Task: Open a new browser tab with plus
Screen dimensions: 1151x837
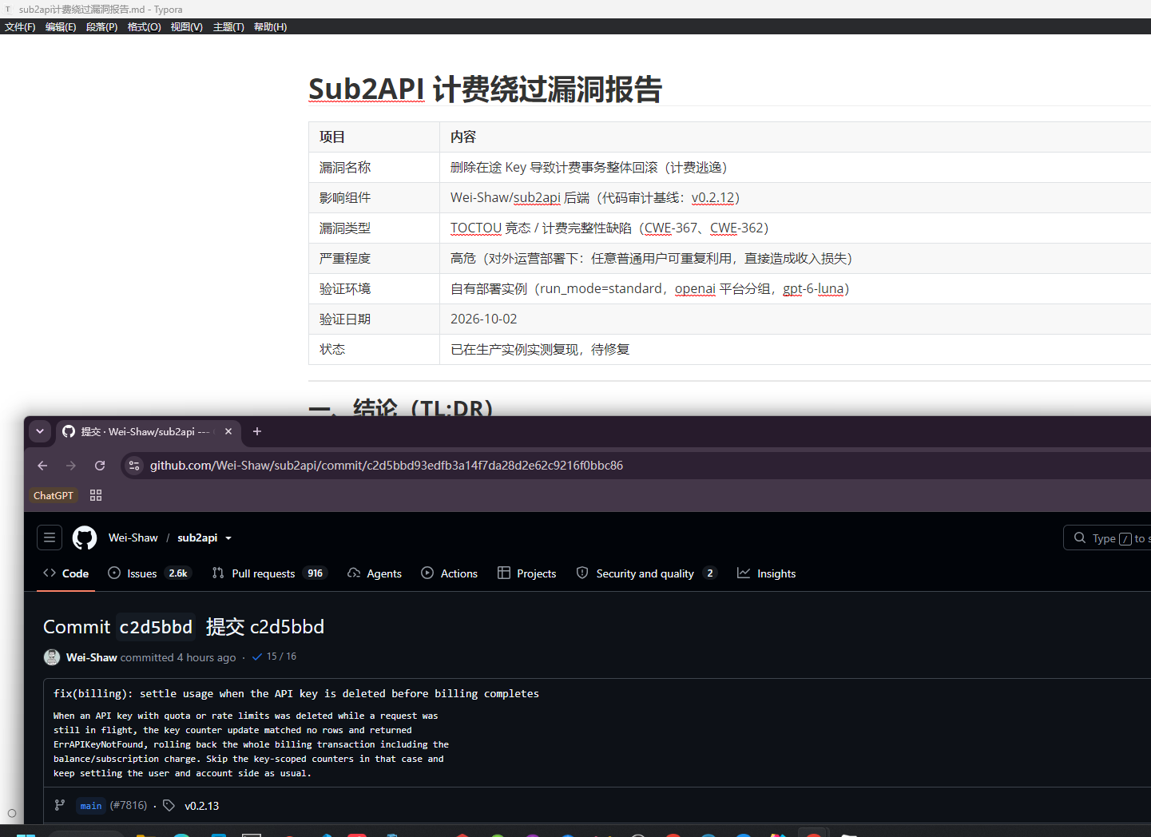Action: 257,431
